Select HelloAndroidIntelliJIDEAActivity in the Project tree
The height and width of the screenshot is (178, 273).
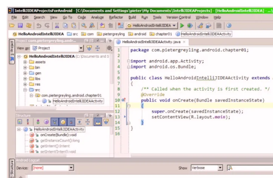point(78,101)
